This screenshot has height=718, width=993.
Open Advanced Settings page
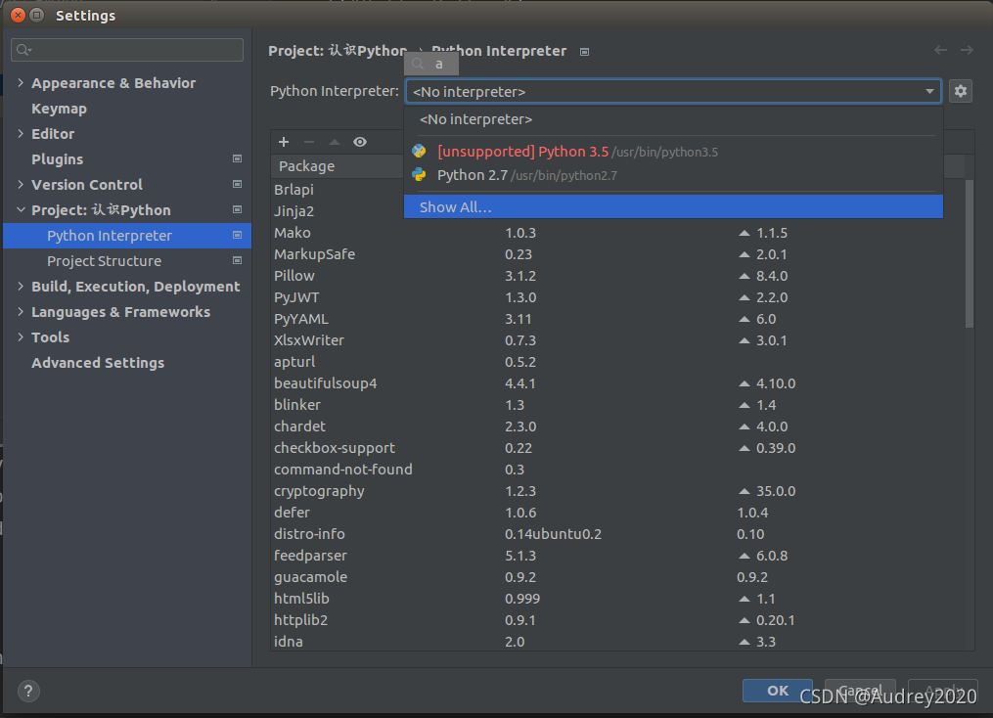[x=98, y=363]
